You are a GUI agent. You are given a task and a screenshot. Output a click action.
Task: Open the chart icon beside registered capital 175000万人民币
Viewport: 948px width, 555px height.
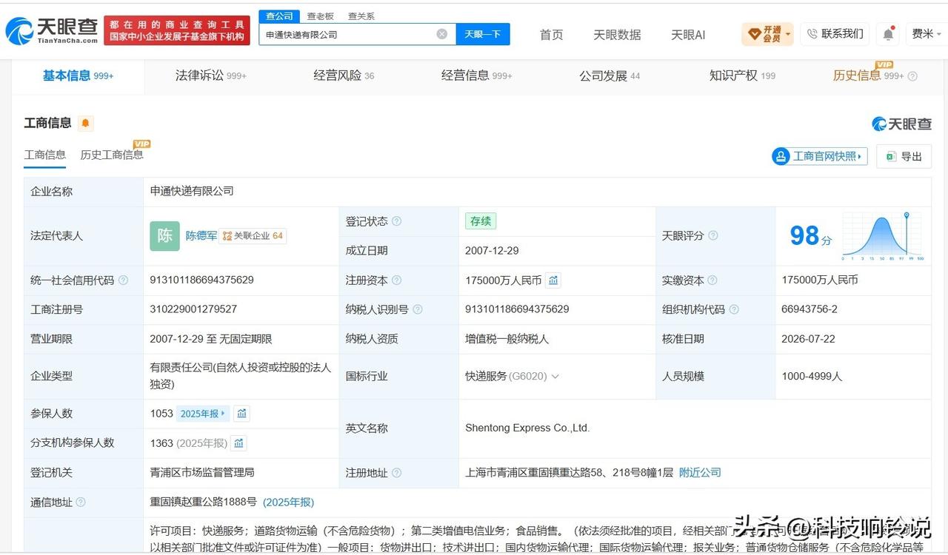pyautogui.click(x=554, y=280)
